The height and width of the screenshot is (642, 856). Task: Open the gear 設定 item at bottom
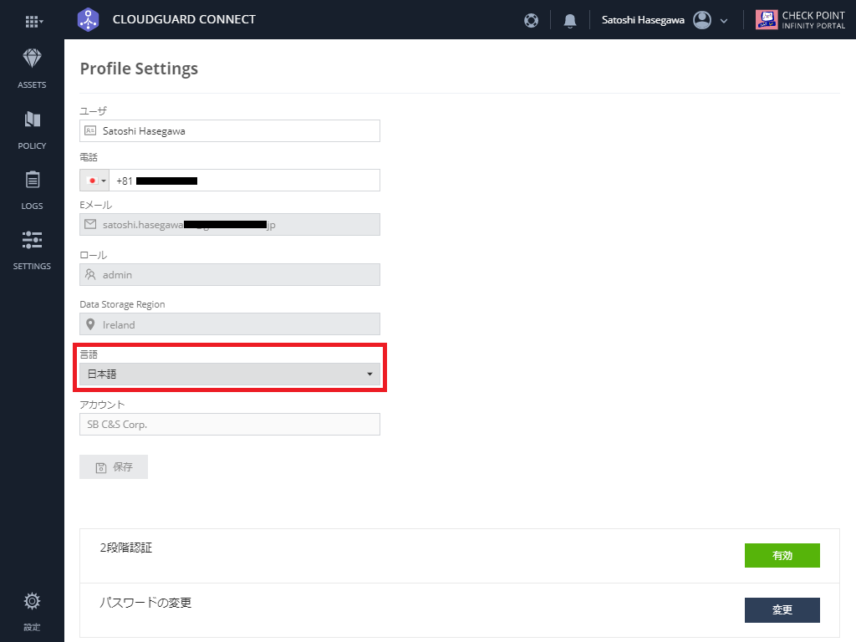[32, 611]
